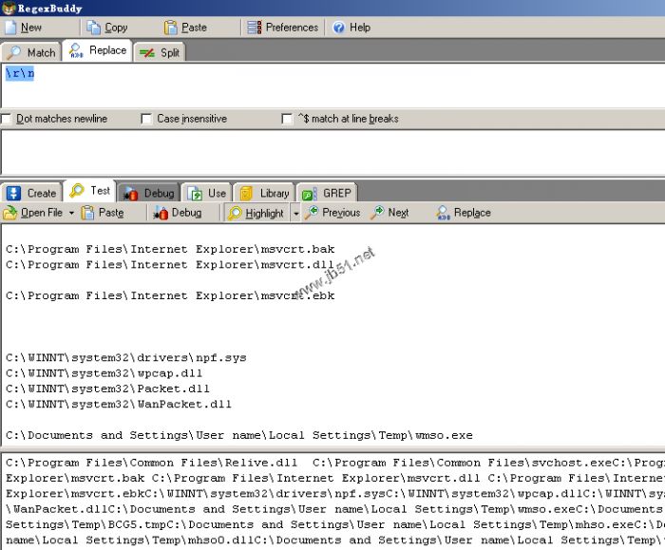Check ^$ match at line breaks
The height and width of the screenshot is (550, 665).
288,119
